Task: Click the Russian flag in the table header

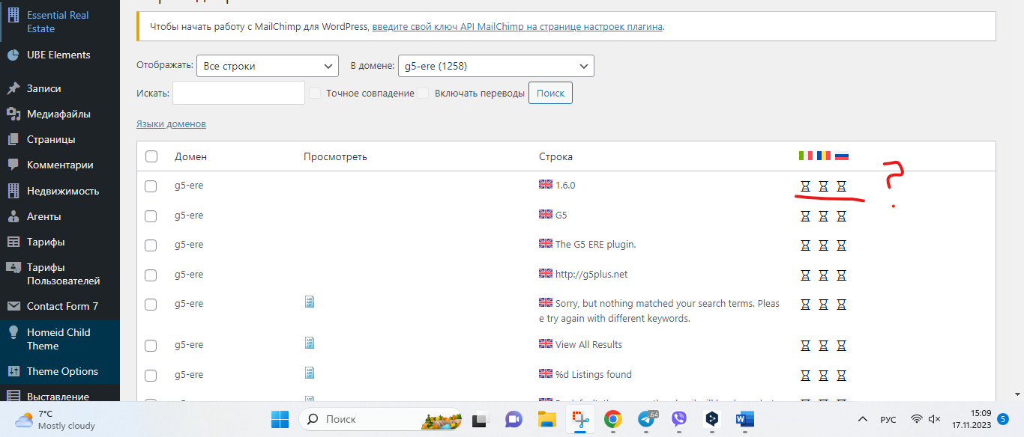Action: [842, 156]
